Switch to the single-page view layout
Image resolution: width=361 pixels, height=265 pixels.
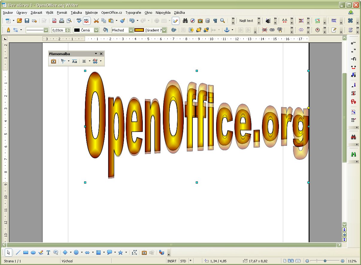pyautogui.click(x=285, y=261)
